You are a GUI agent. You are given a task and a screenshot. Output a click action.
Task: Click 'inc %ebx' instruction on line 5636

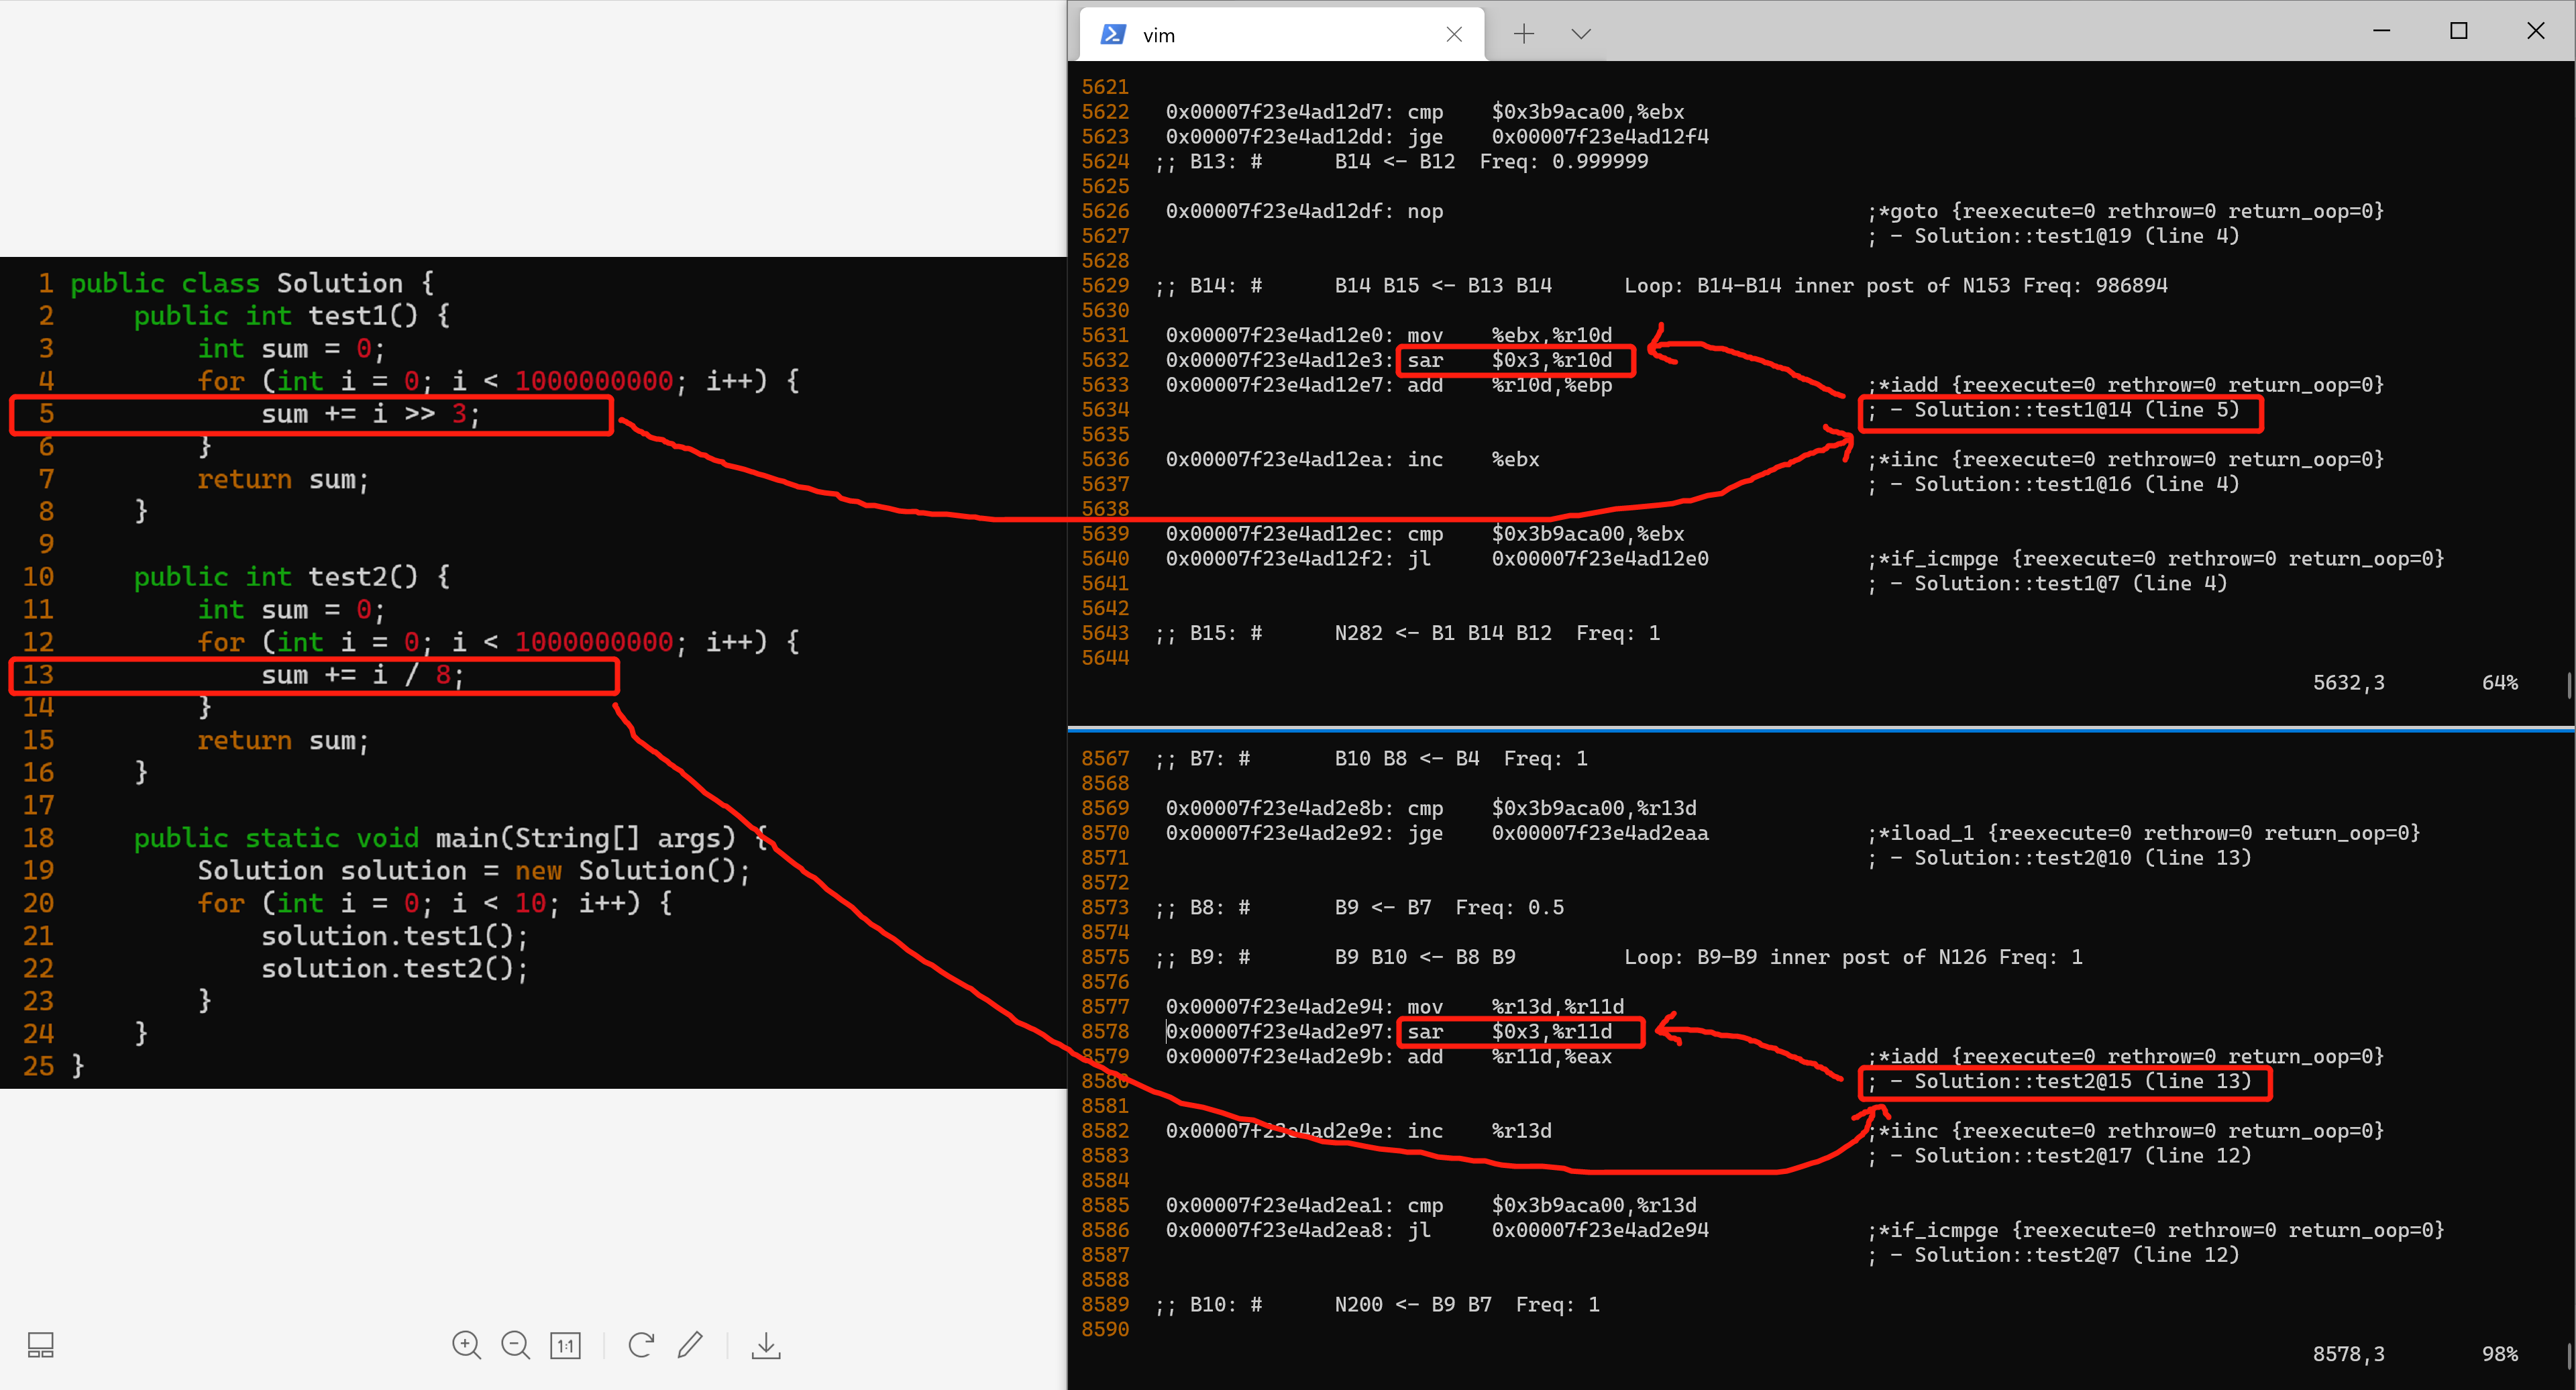[1473, 460]
